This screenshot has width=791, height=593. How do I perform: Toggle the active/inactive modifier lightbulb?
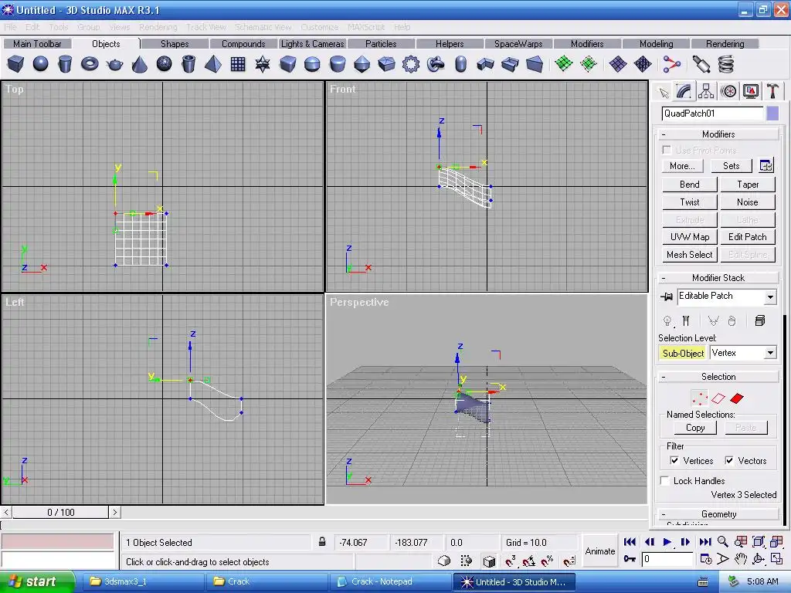tap(667, 320)
